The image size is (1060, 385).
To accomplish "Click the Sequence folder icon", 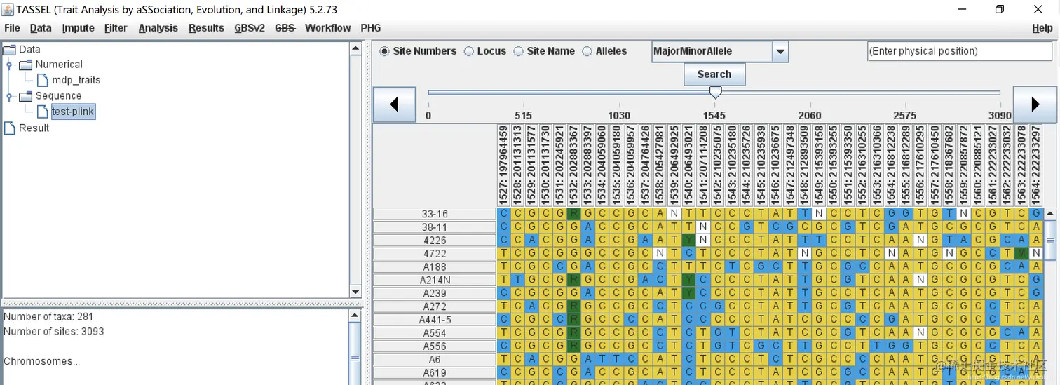I will pyautogui.click(x=26, y=96).
